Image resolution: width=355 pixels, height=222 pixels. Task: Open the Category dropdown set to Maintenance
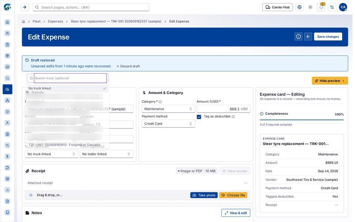(x=168, y=109)
